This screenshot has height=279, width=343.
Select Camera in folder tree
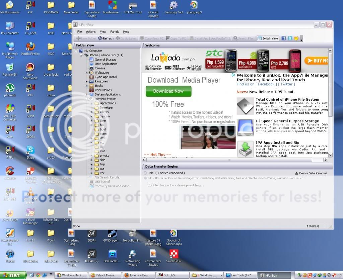(100, 68)
